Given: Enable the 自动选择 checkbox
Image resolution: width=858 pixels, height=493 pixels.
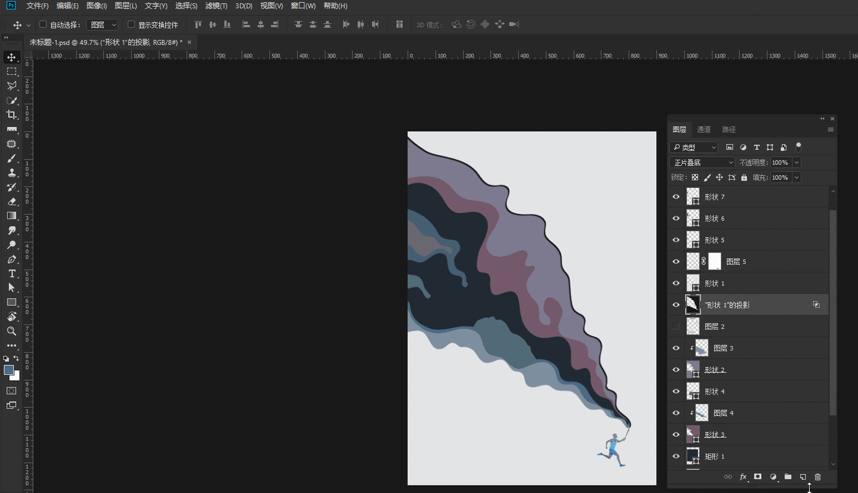Looking at the screenshot, I should (43, 25).
